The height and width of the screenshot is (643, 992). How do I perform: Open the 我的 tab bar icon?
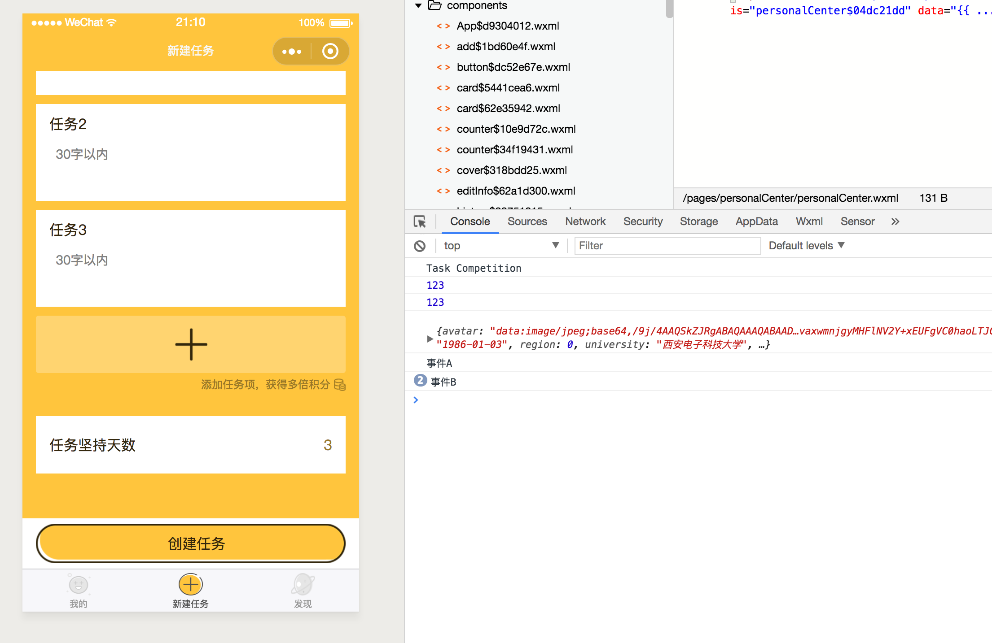(79, 585)
